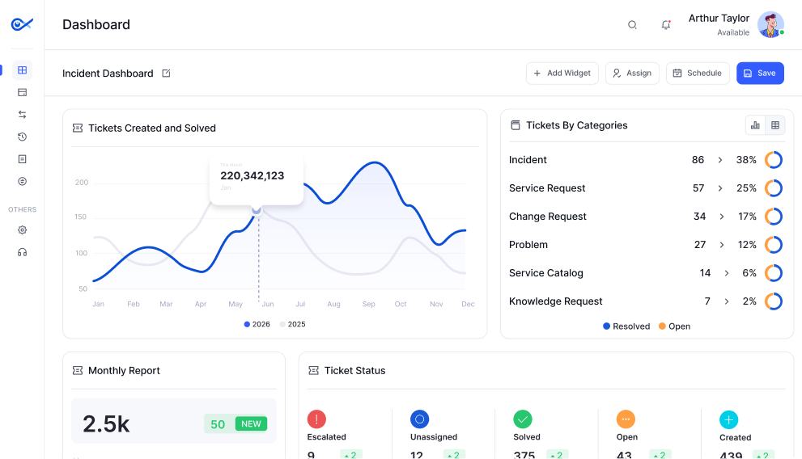Click the red Escalated status icon
The height and width of the screenshot is (459, 802).
[x=316, y=419]
